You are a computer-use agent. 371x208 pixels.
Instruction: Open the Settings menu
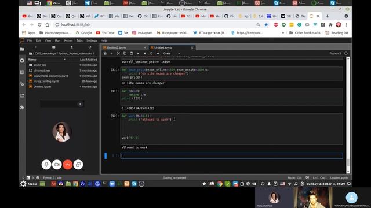click(92, 40)
